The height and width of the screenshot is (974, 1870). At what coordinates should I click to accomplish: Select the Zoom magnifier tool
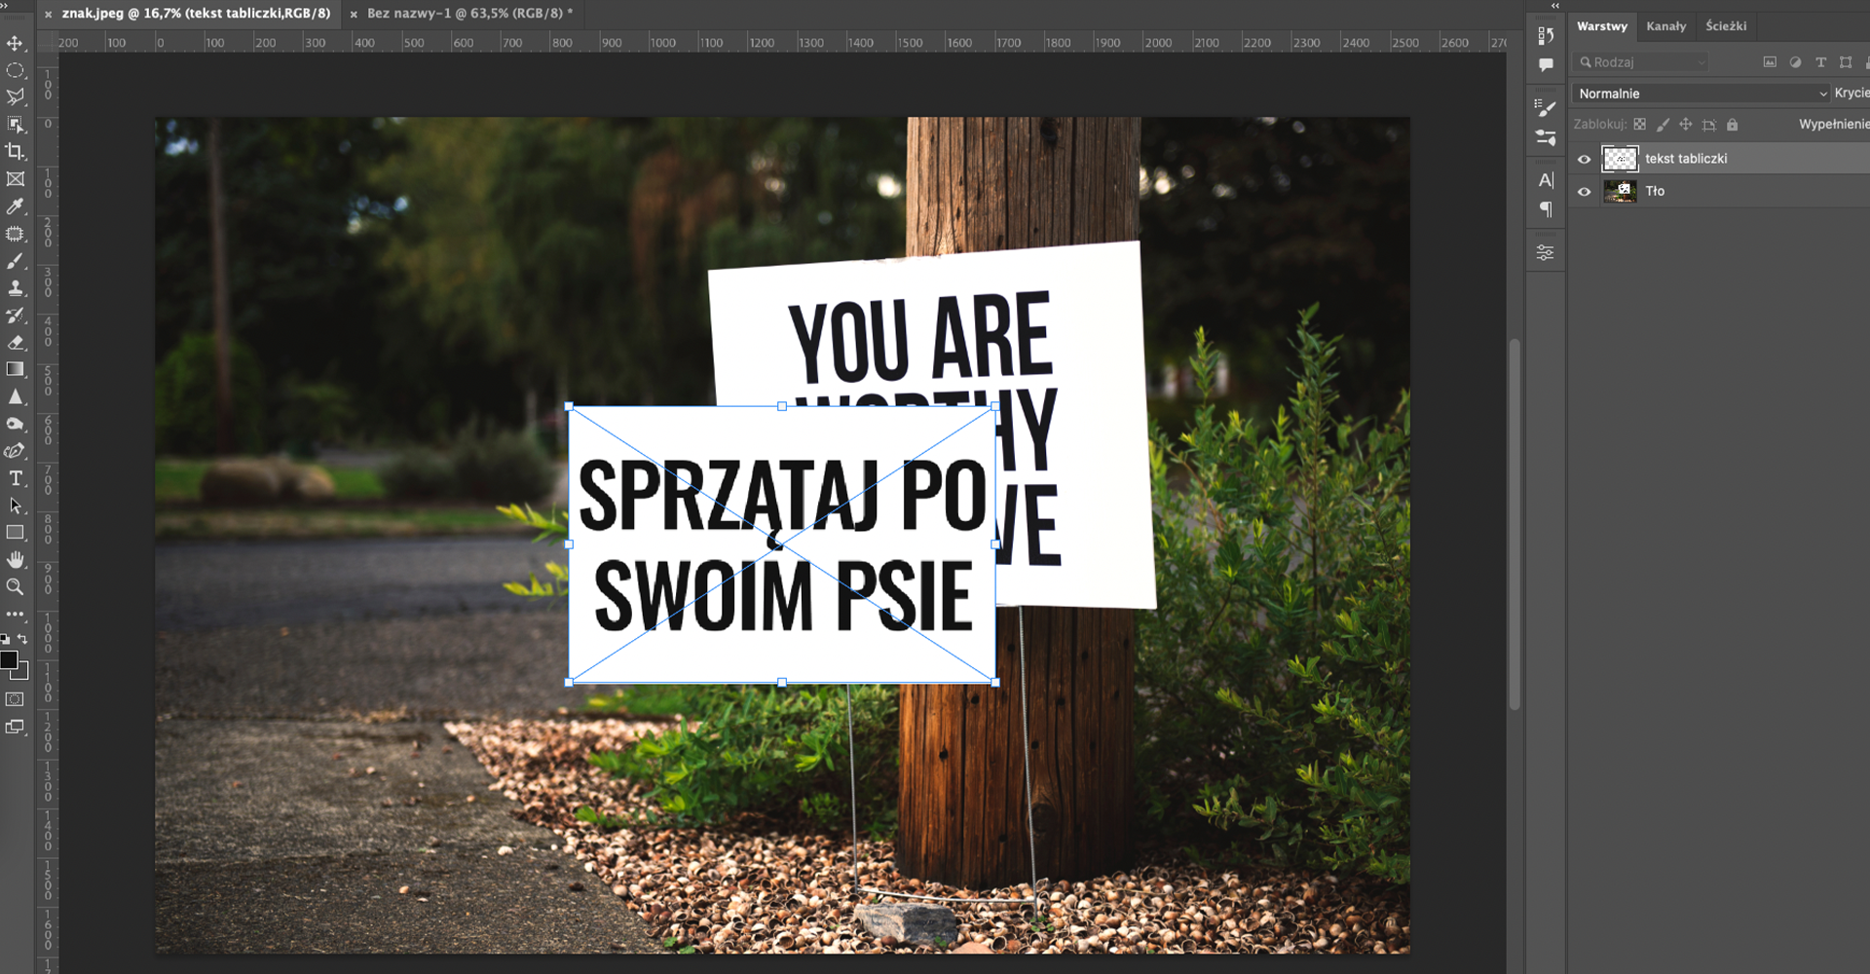coord(16,587)
